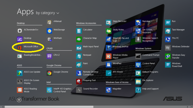Click the up arrow to return to Start
This screenshot has height=108, width=193.
pyautogui.click(x=19, y=100)
